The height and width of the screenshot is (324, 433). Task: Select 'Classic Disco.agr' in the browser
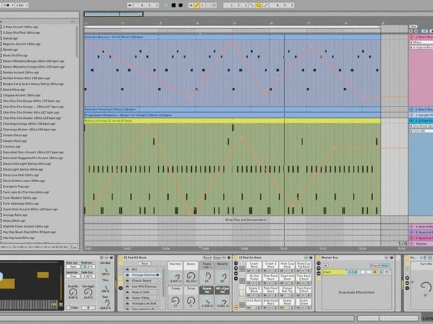(x=15, y=135)
